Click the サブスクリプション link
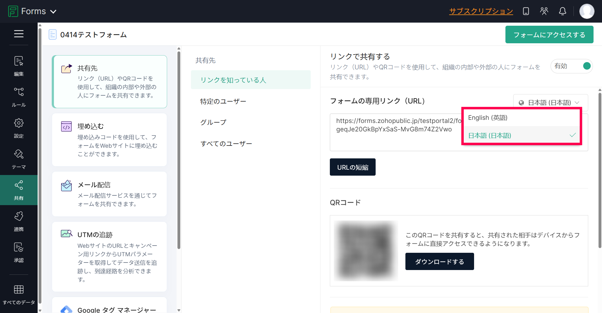 [x=481, y=11]
